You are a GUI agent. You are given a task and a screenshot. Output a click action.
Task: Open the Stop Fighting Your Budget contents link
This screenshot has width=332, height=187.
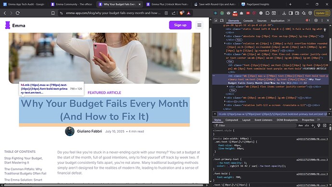[x=23, y=160]
